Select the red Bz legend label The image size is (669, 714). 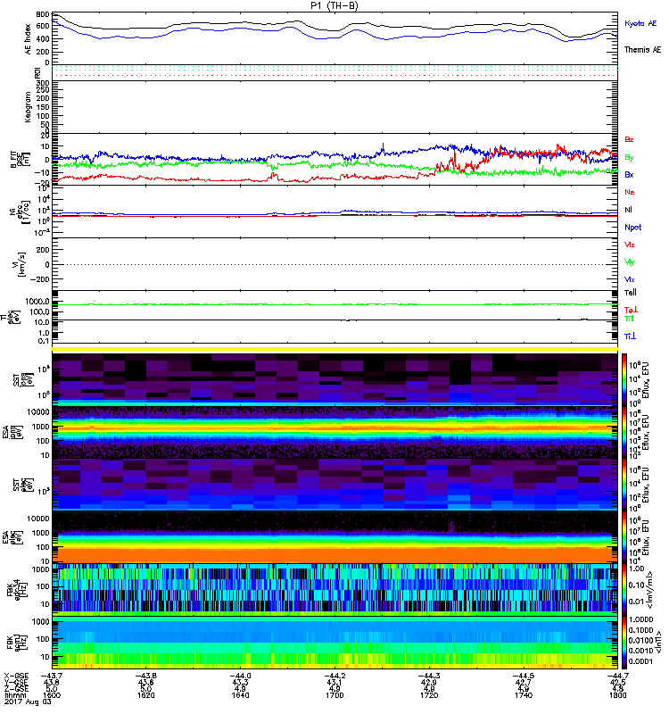pyautogui.click(x=629, y=139)
